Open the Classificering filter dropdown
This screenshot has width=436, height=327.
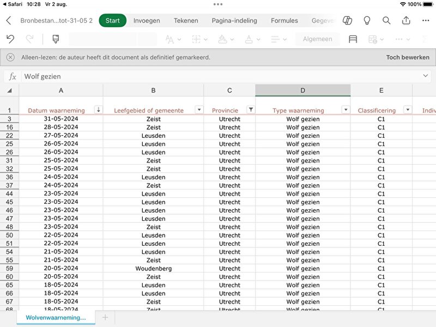point(408,110)
